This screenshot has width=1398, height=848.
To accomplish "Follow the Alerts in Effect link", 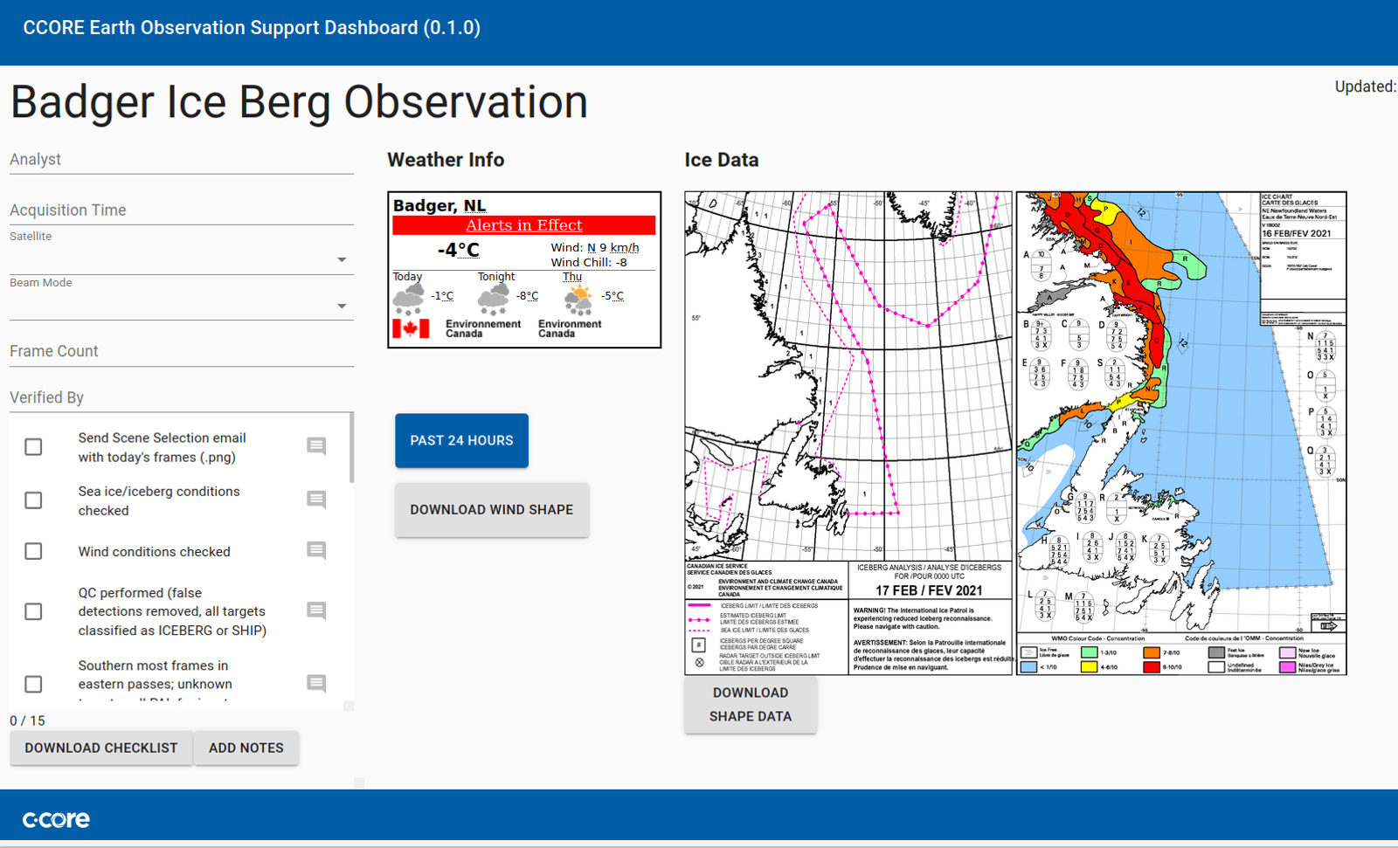I will (x=523, y=224).
